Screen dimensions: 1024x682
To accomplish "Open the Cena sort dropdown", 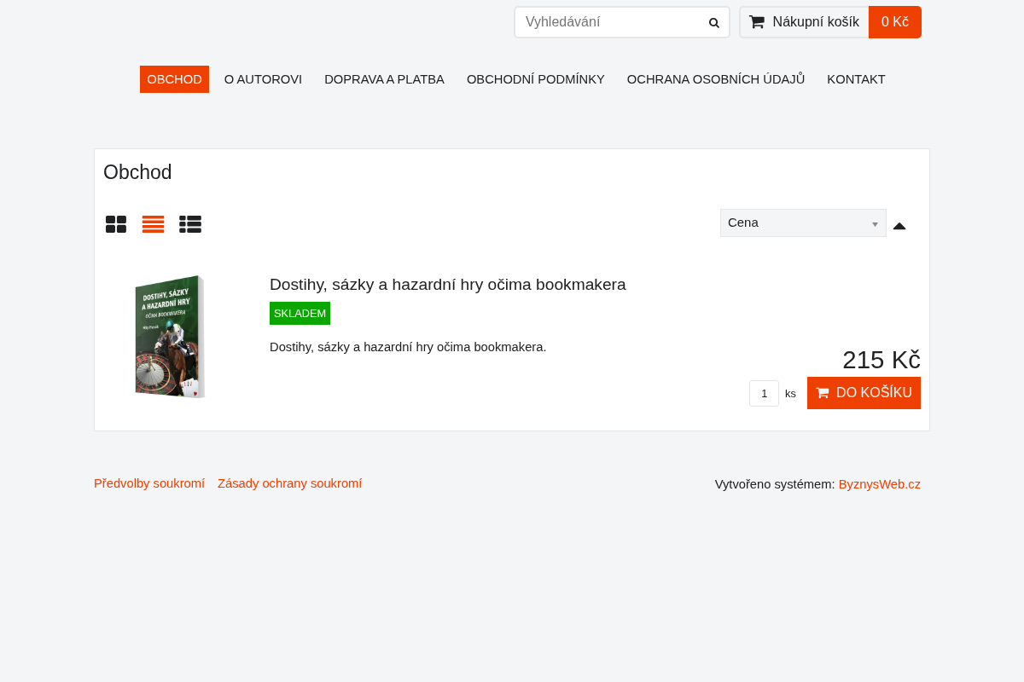I will click(x=803, y=223).
